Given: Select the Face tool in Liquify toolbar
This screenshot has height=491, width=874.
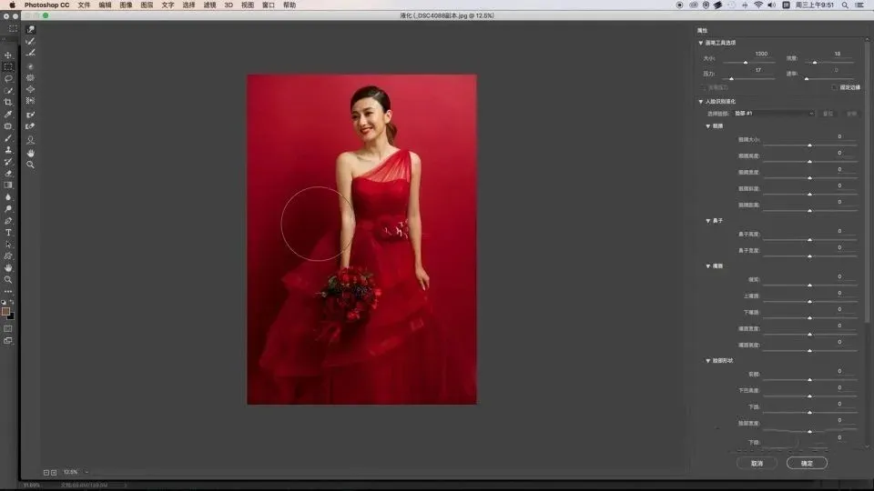Looking at the screenshot, I should [31, 140].
